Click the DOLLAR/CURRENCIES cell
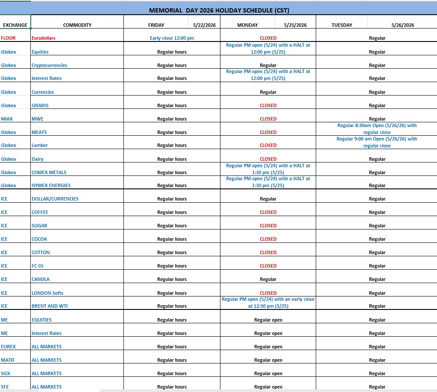Viewport: 437px width, 392px height. pos(77,196)
